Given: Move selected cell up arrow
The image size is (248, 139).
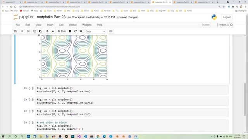Looking at the screenshot, I should [x=47, y=31].
